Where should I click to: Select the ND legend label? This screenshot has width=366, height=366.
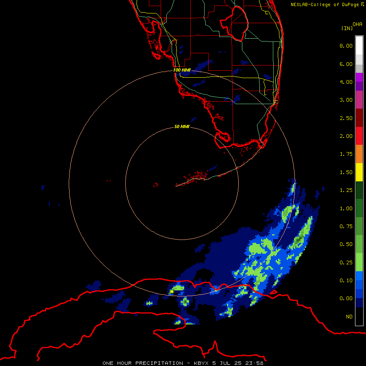click(x=349, y=317)
